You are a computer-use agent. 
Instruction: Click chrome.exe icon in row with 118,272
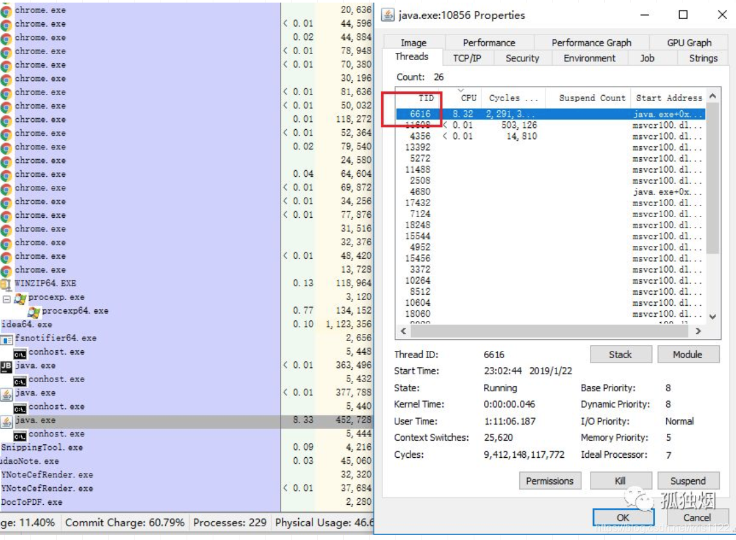coord(6,121)
